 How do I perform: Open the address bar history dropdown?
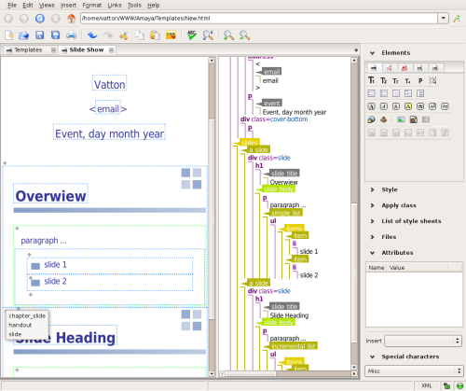443,18
